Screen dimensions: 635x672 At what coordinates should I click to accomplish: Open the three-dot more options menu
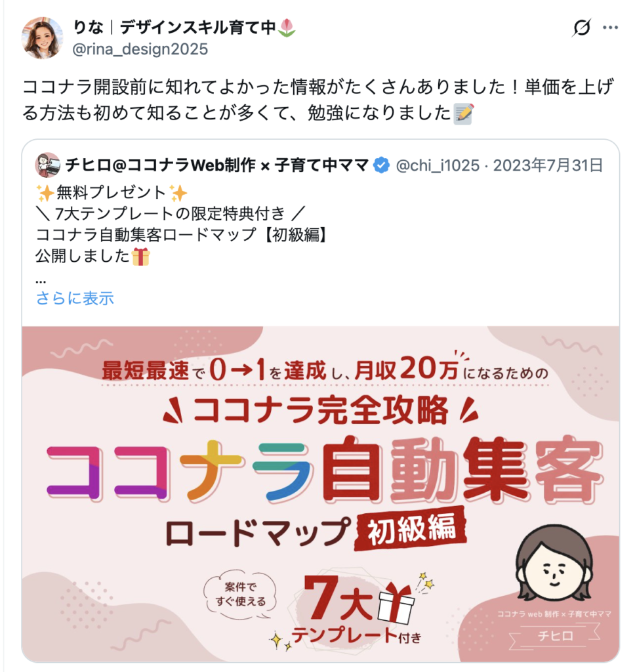pyautogui.click(x=610, y=28)
